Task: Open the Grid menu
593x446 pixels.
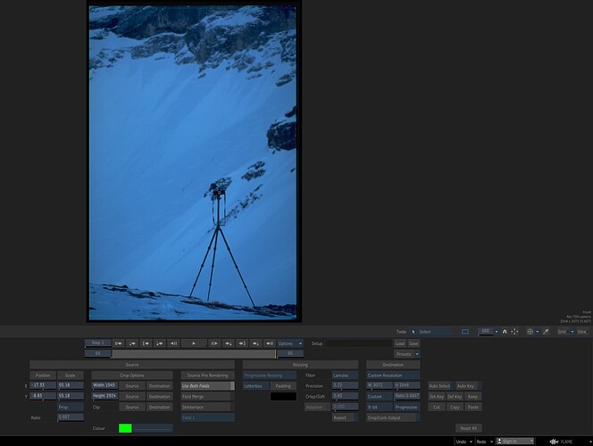Action: click(x=564, y=331)
